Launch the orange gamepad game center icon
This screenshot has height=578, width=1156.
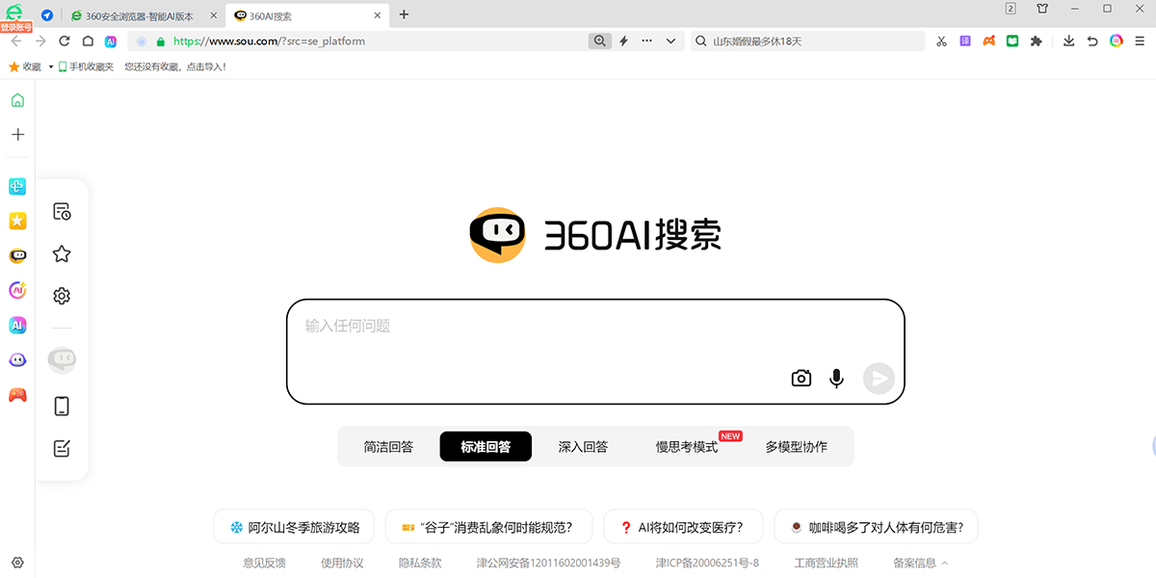click(988, 40)
